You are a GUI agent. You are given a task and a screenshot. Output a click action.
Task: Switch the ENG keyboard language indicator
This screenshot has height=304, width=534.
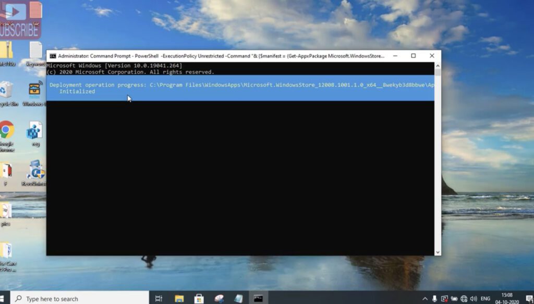486,298
